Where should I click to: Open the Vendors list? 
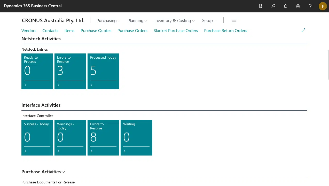(29, 30)
